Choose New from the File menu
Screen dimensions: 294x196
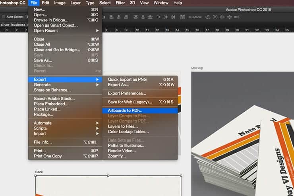coord(65,10)
